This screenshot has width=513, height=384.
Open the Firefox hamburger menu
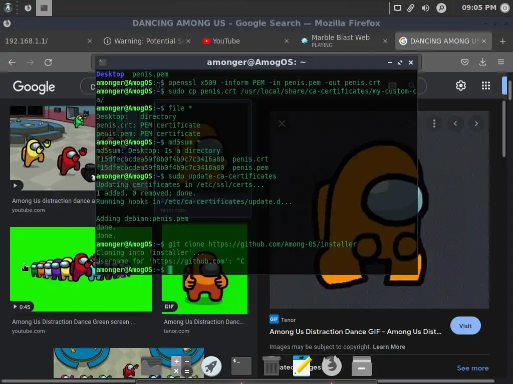pyautogui.click(x=501, y=62)
